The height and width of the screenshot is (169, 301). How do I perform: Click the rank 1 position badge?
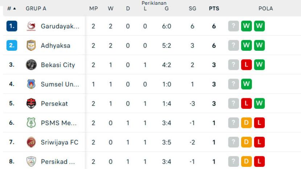[12, 26]
